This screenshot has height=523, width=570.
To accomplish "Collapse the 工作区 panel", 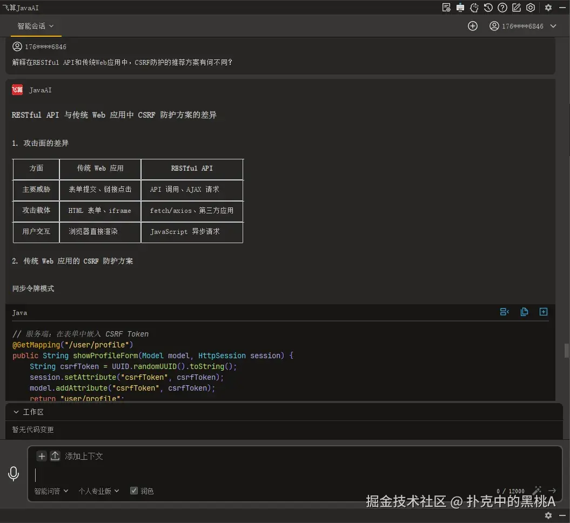I will click(x=16, y=412).
